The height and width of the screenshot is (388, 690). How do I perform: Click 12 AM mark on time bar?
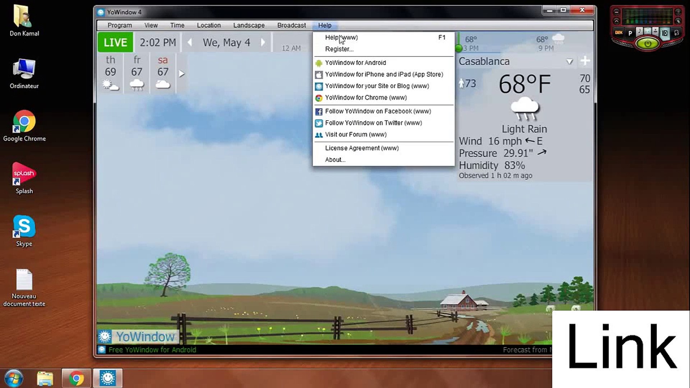[291, 48]
